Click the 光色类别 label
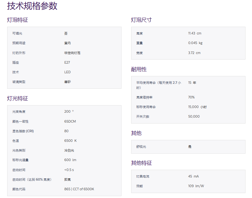 click(19, 150)
